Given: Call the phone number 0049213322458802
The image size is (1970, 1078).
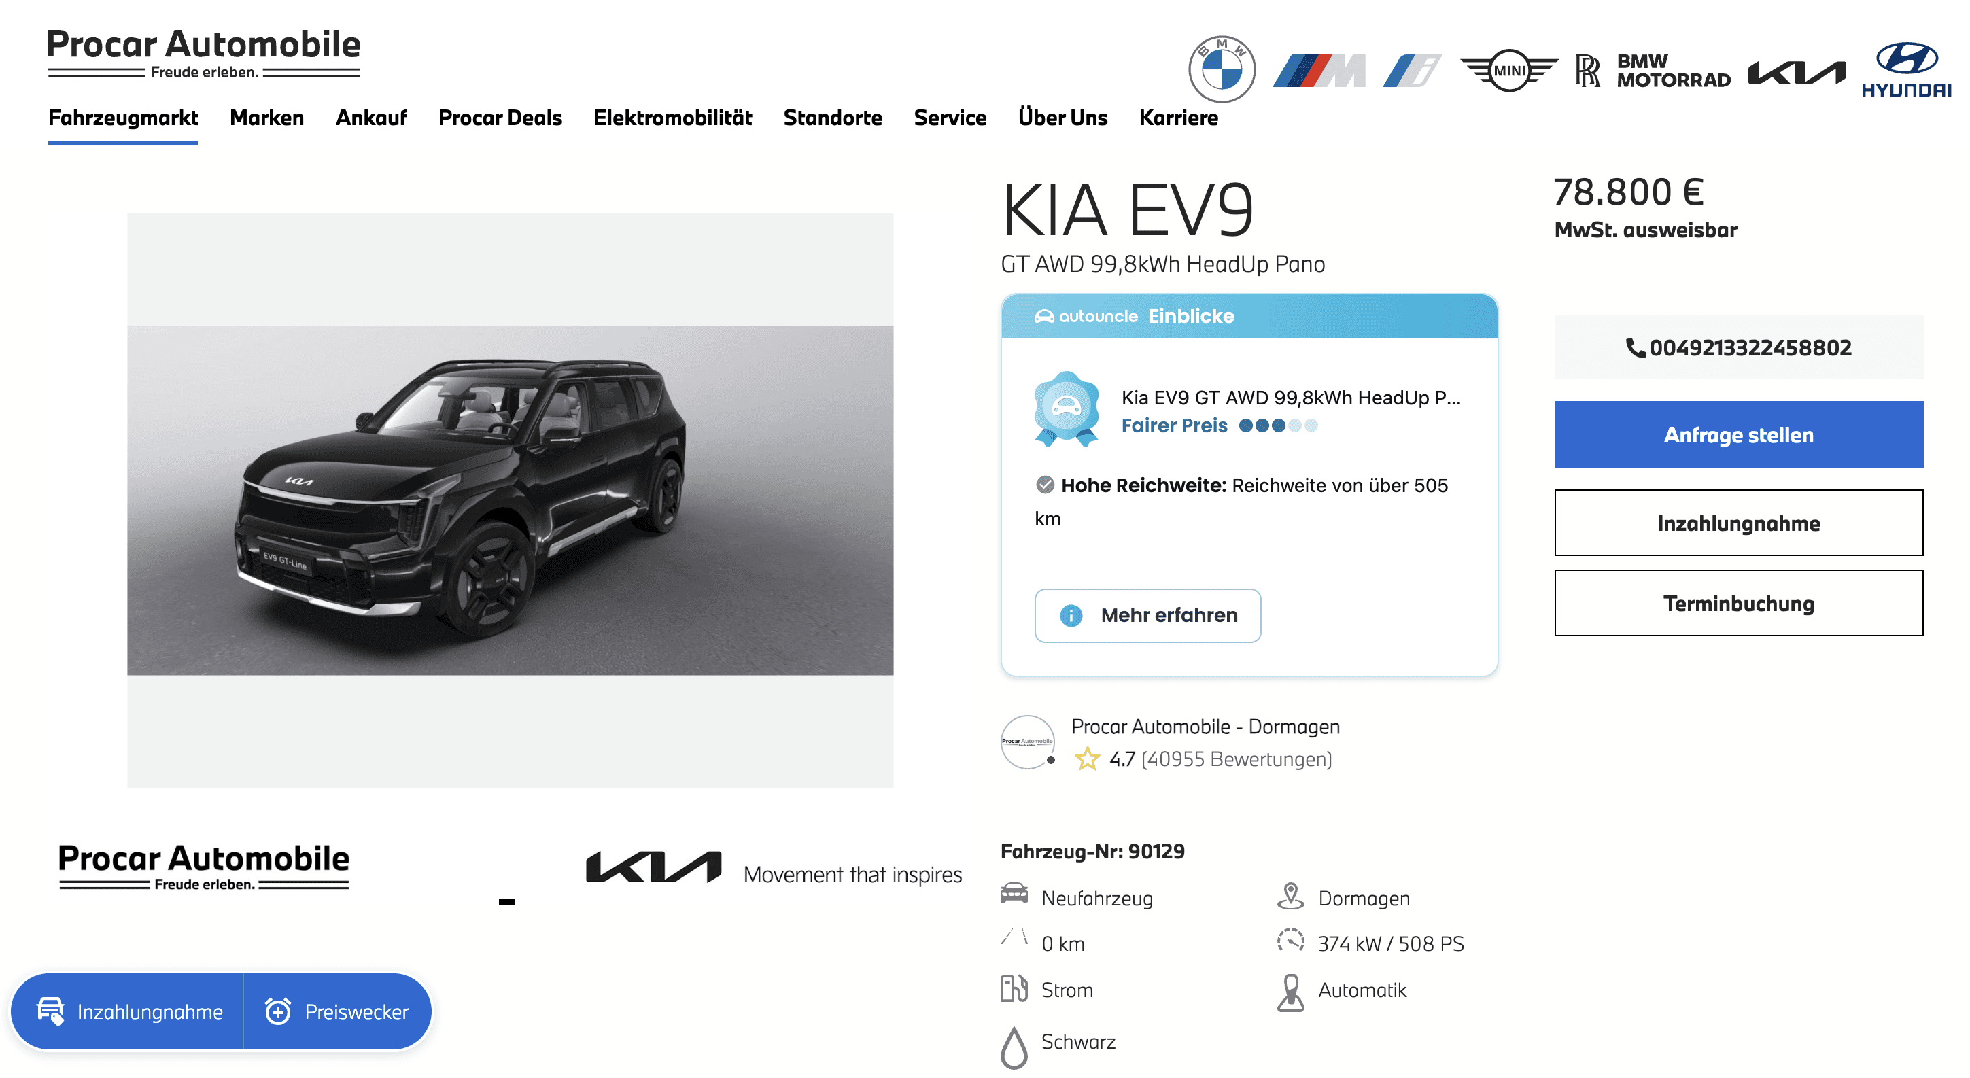Looking at the screenshot, I should (x=1738, y=348).
